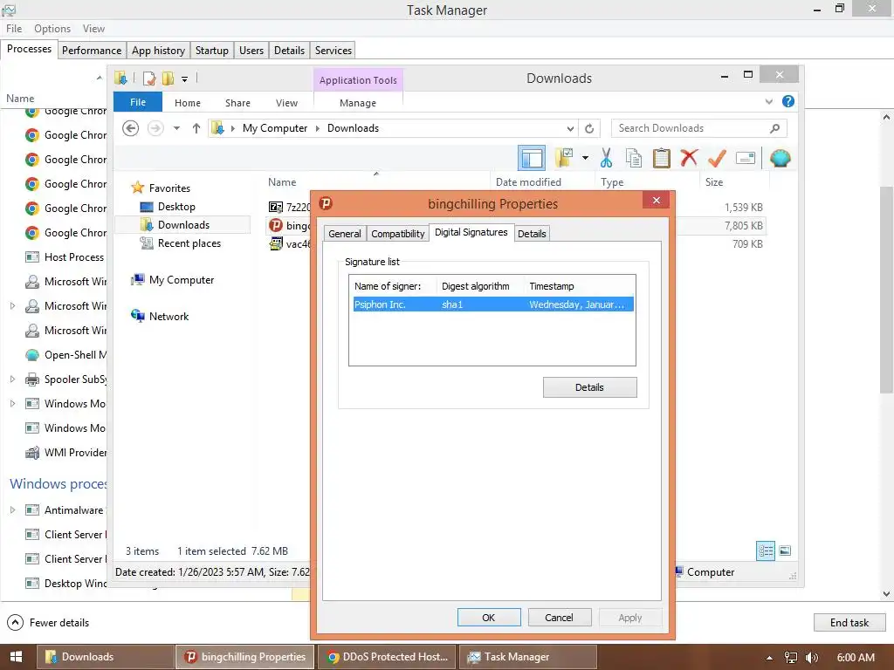Open Folder Options from the Explorer toolbar
The height and width of the screenshot is (670, 894).
(564, 158)
